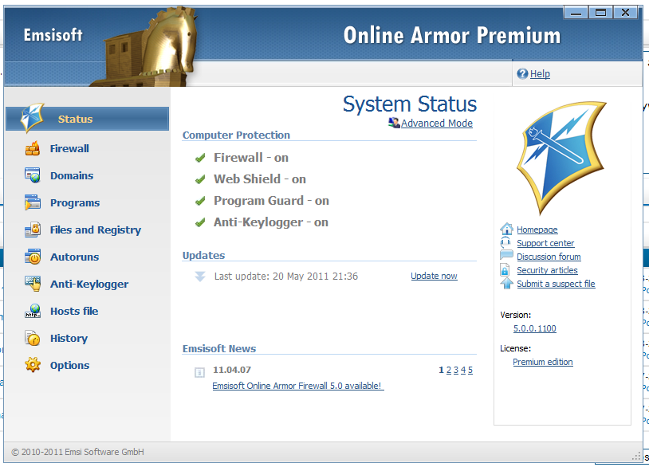Open the Firewall section
The image size is (649, 467).
[69, 148]
